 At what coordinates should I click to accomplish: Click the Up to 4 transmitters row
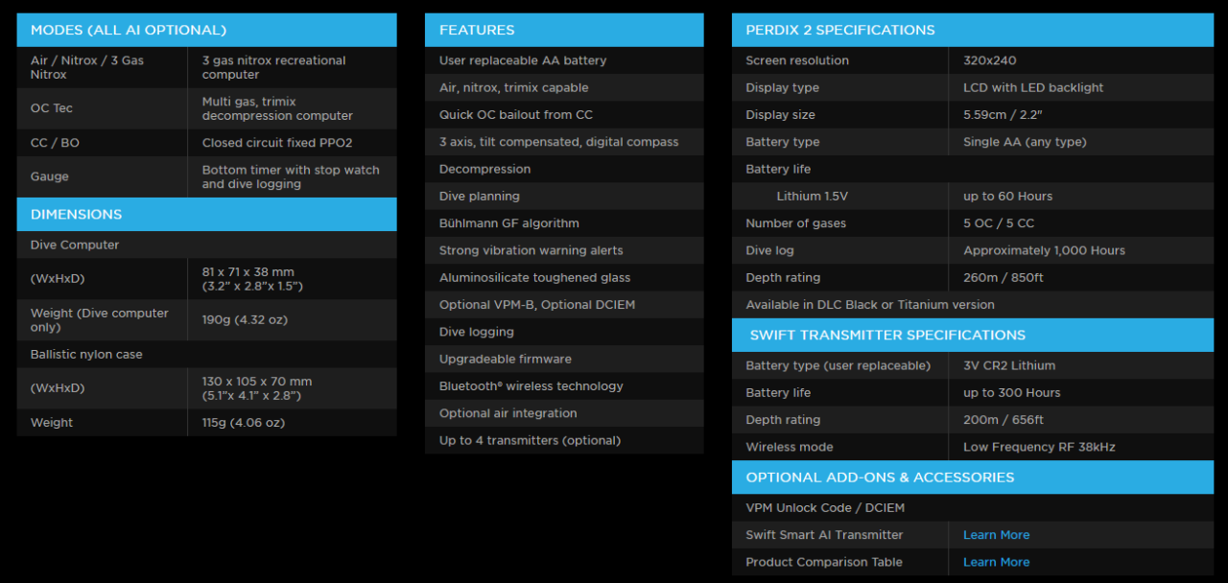pos(530,441)
